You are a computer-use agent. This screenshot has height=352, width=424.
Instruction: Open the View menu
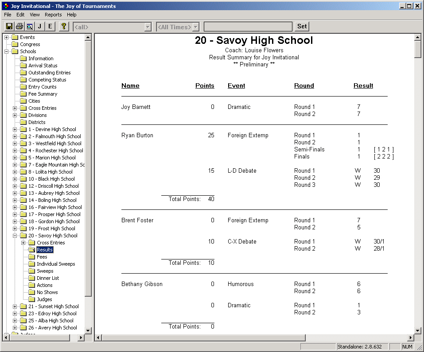(34, 15)
